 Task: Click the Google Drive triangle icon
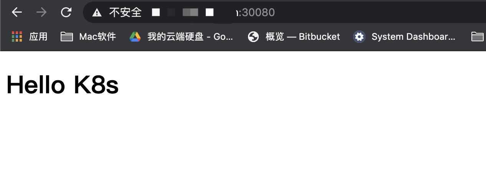point(135,37)
